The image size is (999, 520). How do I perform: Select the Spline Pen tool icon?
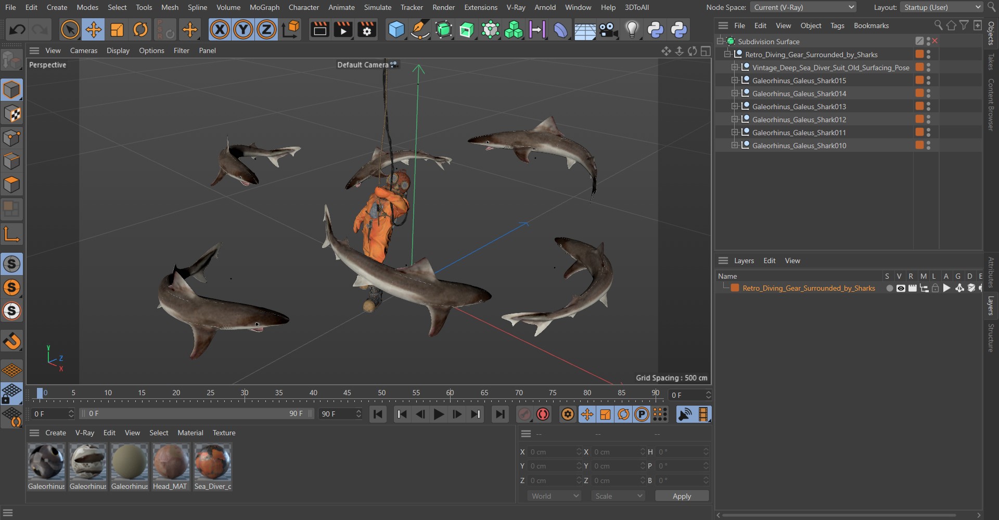click(x=419, y=30)
